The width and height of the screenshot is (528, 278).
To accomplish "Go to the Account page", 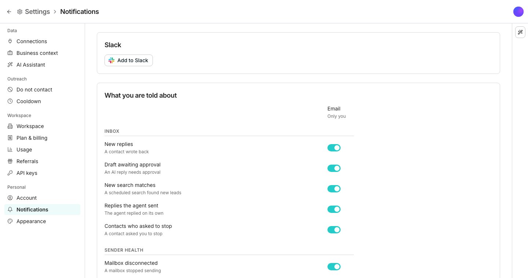I will [x=42, y=198].
